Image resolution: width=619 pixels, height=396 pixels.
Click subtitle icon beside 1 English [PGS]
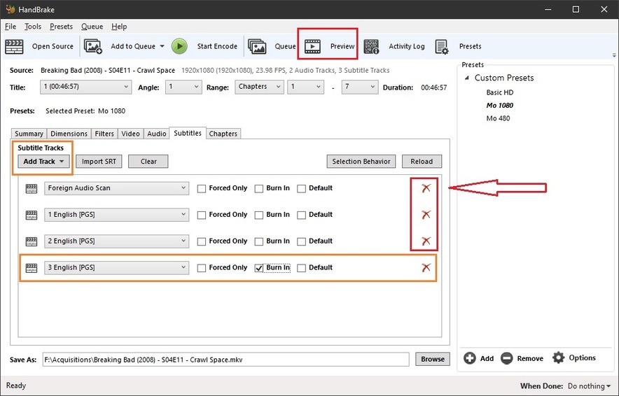point(32,215)
